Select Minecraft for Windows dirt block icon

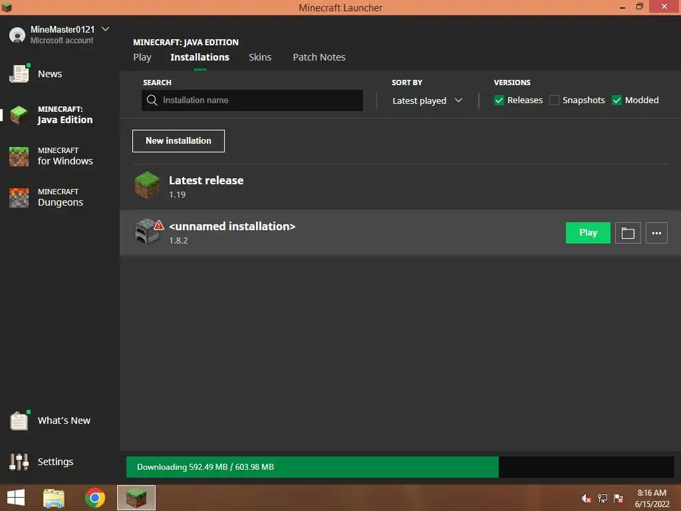click(x=19, y=156)
